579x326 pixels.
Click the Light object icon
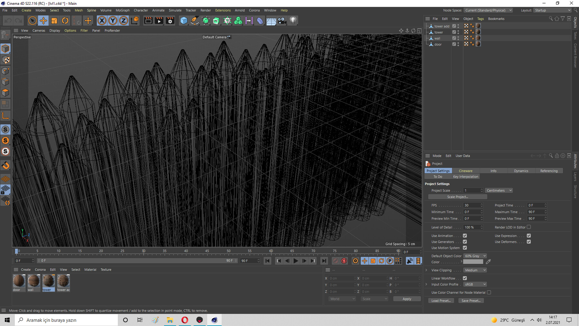[x=293, y=21]
